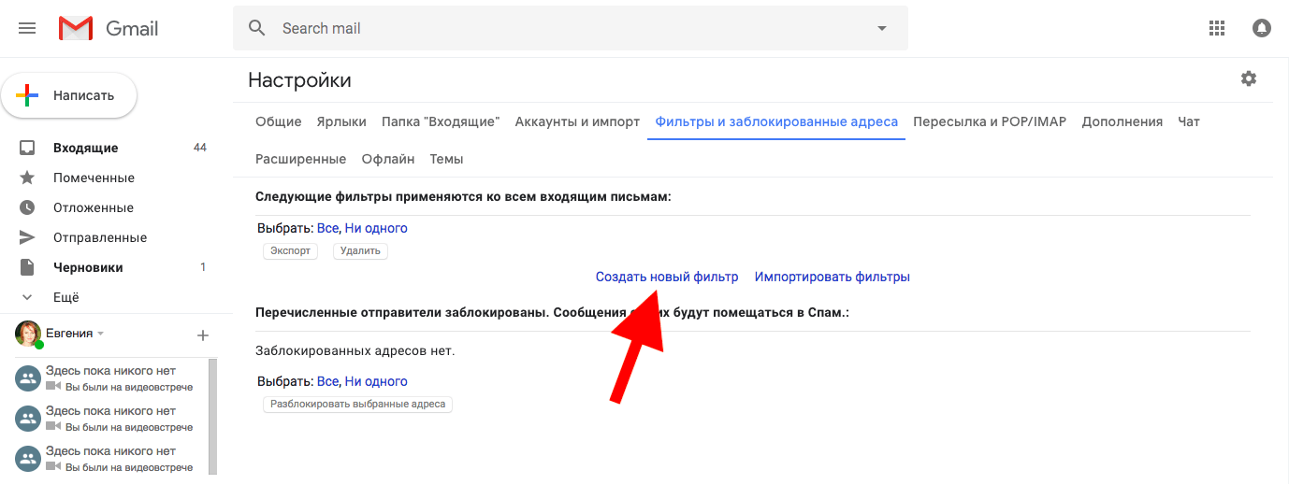Open the Отложенные snoozed folder
This screenshot has height=484, width=1289.
click(93, 207)
